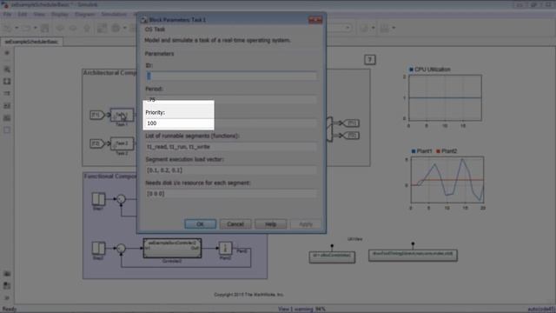Open the Edit menu

tap(23, 14)
